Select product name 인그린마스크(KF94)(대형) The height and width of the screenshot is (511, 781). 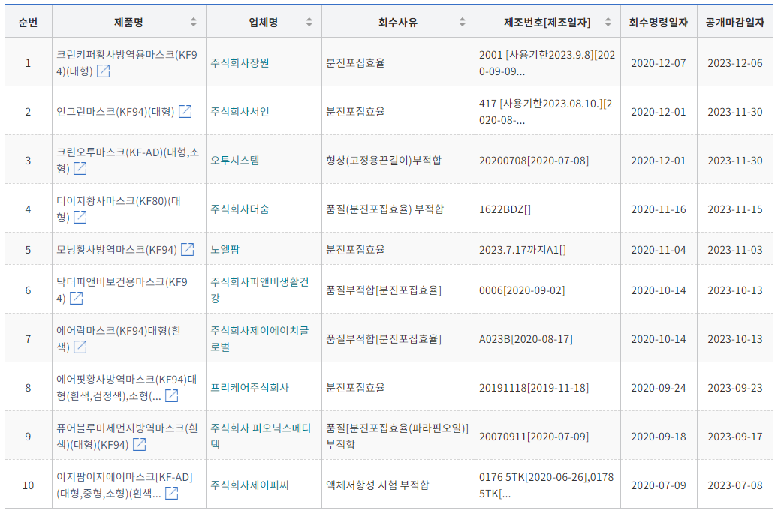[116, 112]
